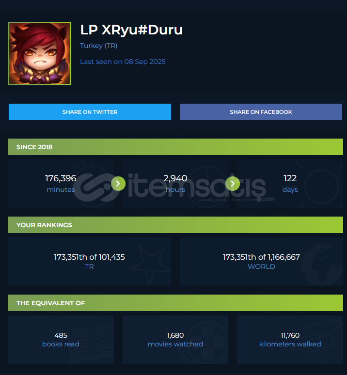Open the 122 days stat card
This screenshot has width=347, height=375.
tap(290, 184)
